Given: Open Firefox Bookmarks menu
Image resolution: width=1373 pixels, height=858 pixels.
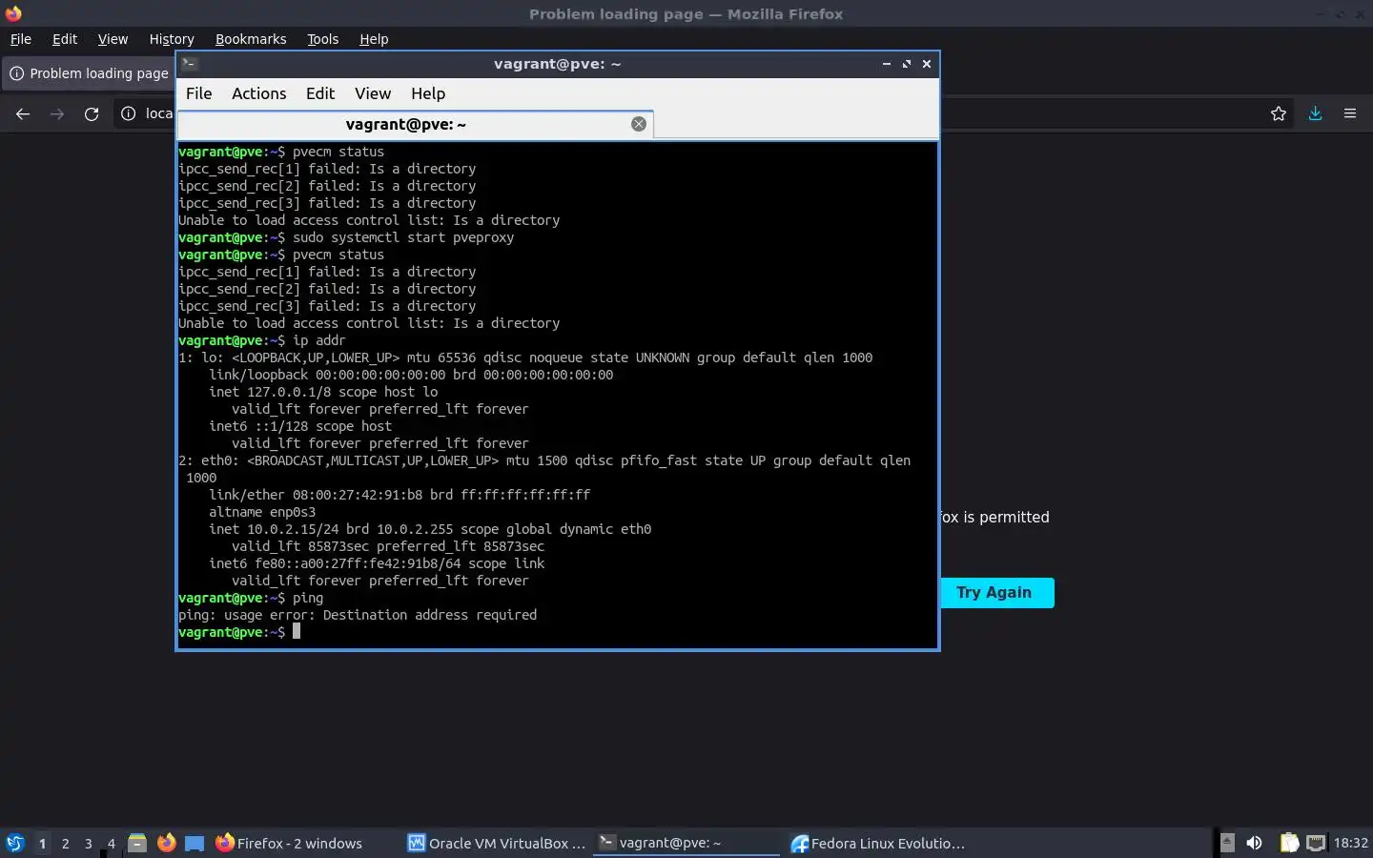Looking at the screenshot, I should (251, 39).
